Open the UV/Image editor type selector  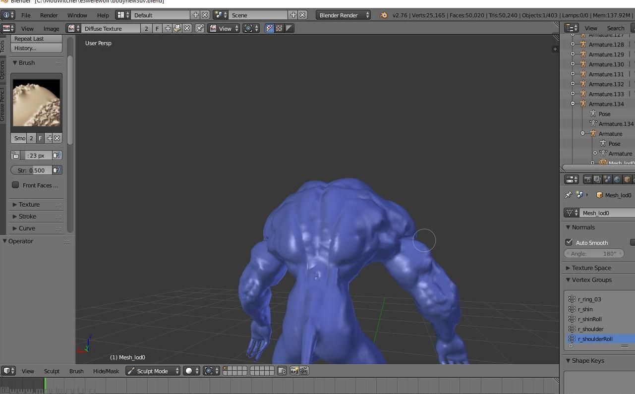[x=8, y=28]
